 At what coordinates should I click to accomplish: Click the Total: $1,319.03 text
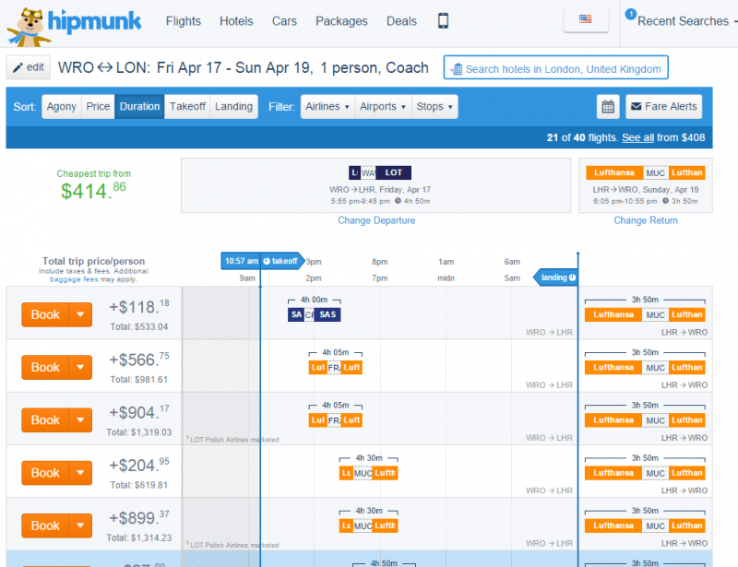(x=139, y=432)
